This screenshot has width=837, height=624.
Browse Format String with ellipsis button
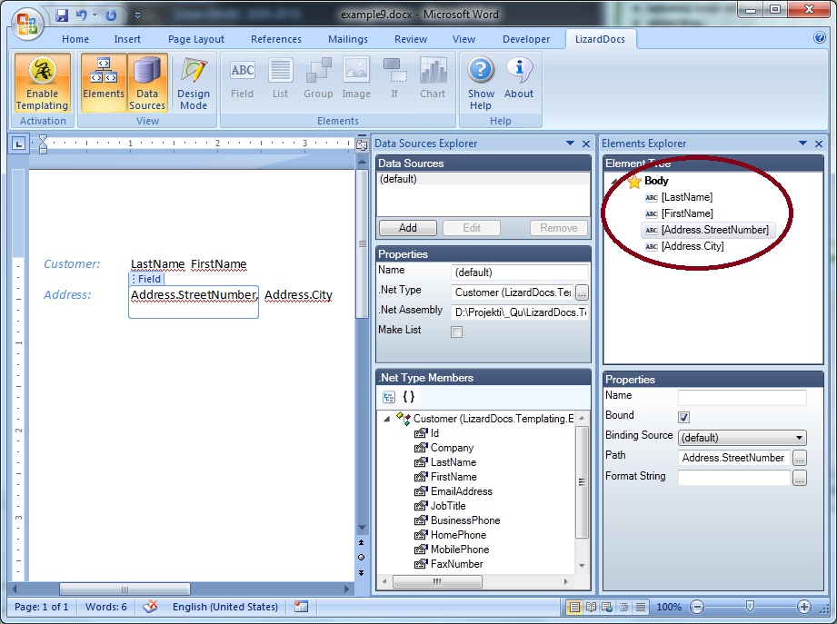(x=799, y=478)
